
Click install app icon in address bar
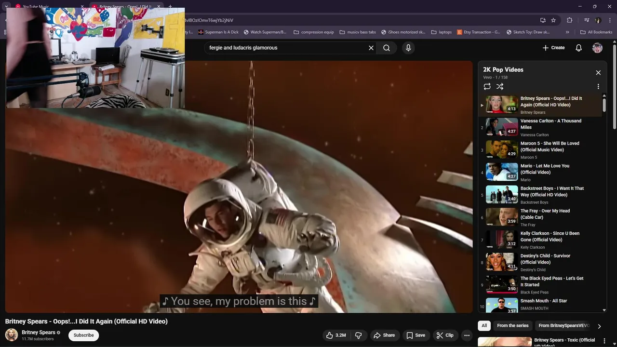point(543,20)
